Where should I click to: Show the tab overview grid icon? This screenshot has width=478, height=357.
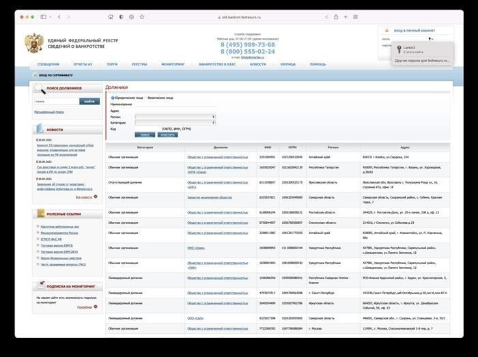356,17
